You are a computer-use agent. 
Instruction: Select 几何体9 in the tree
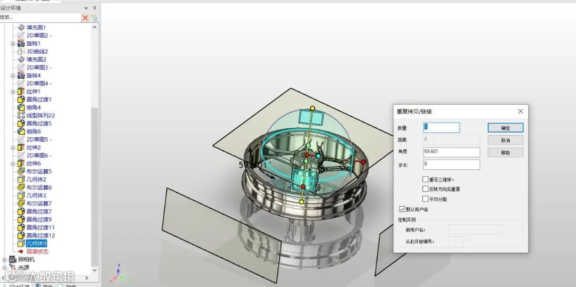pyautogui.click(x=36, y=243)
